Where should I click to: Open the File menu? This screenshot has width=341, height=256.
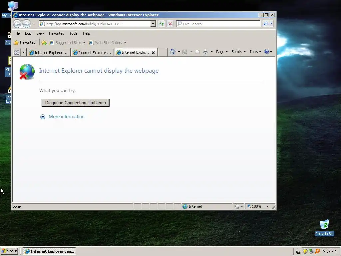pyautogui.click(x=17, y=33)
